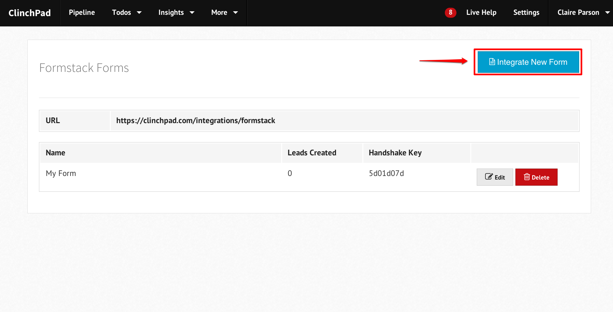Click the Name column header

(55, 153)
